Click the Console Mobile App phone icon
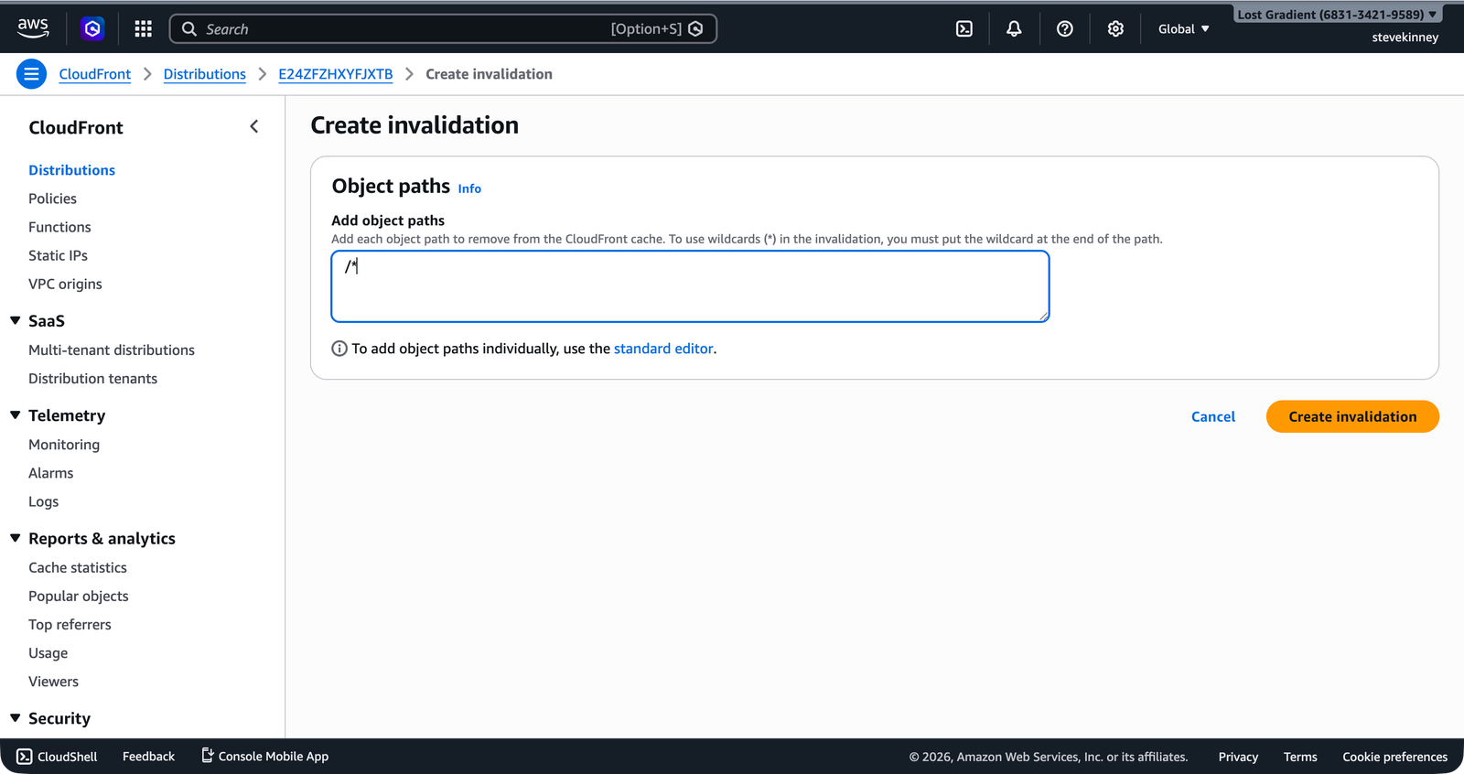The image size is (1464, 774). pyautogui.click(x=208, y=755)
